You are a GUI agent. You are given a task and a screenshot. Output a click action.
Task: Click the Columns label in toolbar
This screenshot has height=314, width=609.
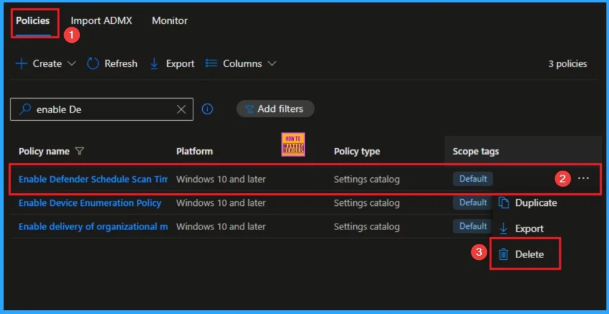[243, 64]
